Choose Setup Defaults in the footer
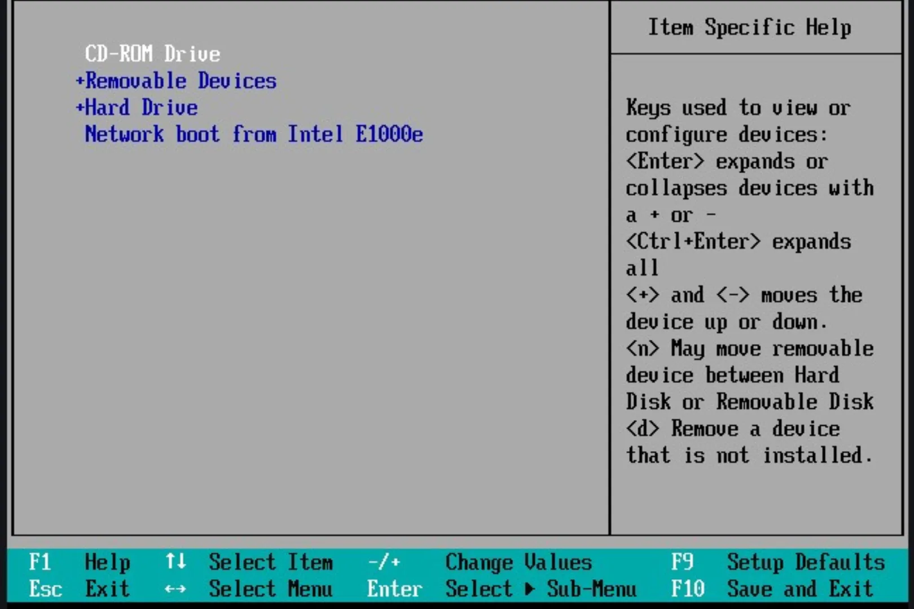This screenshot has height=609, width=914. pyautogui.click(x=805, y=562)
